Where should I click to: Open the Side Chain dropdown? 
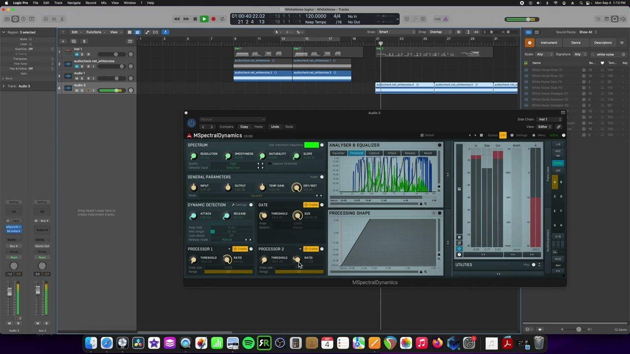[550, 119]
